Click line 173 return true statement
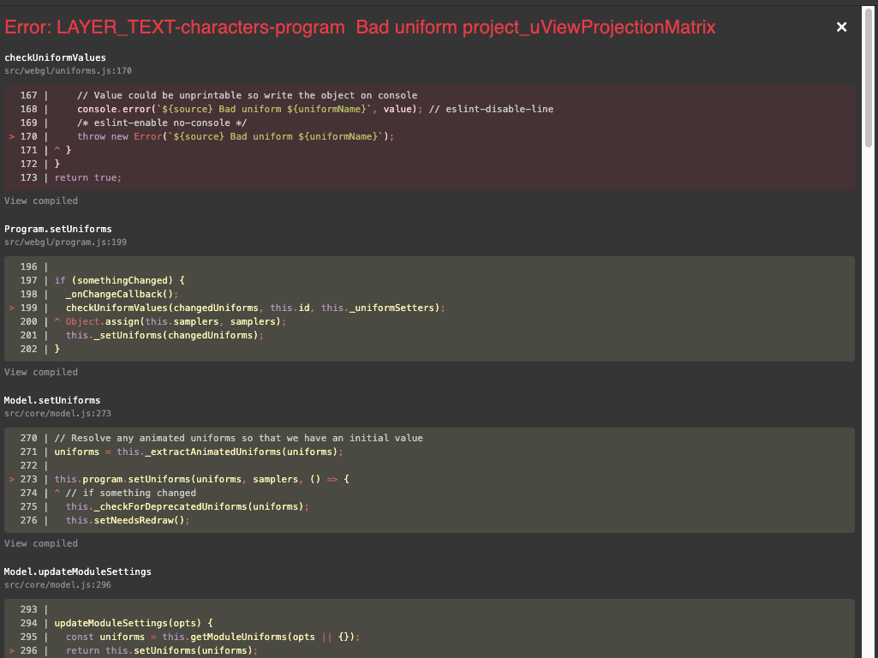 (88, 177)
